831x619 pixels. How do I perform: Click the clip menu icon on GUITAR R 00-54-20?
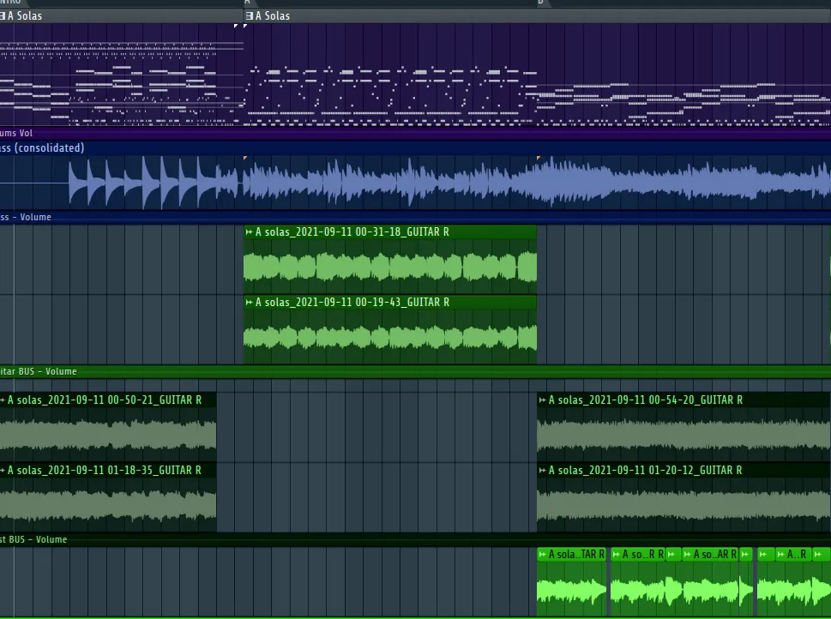542,400
